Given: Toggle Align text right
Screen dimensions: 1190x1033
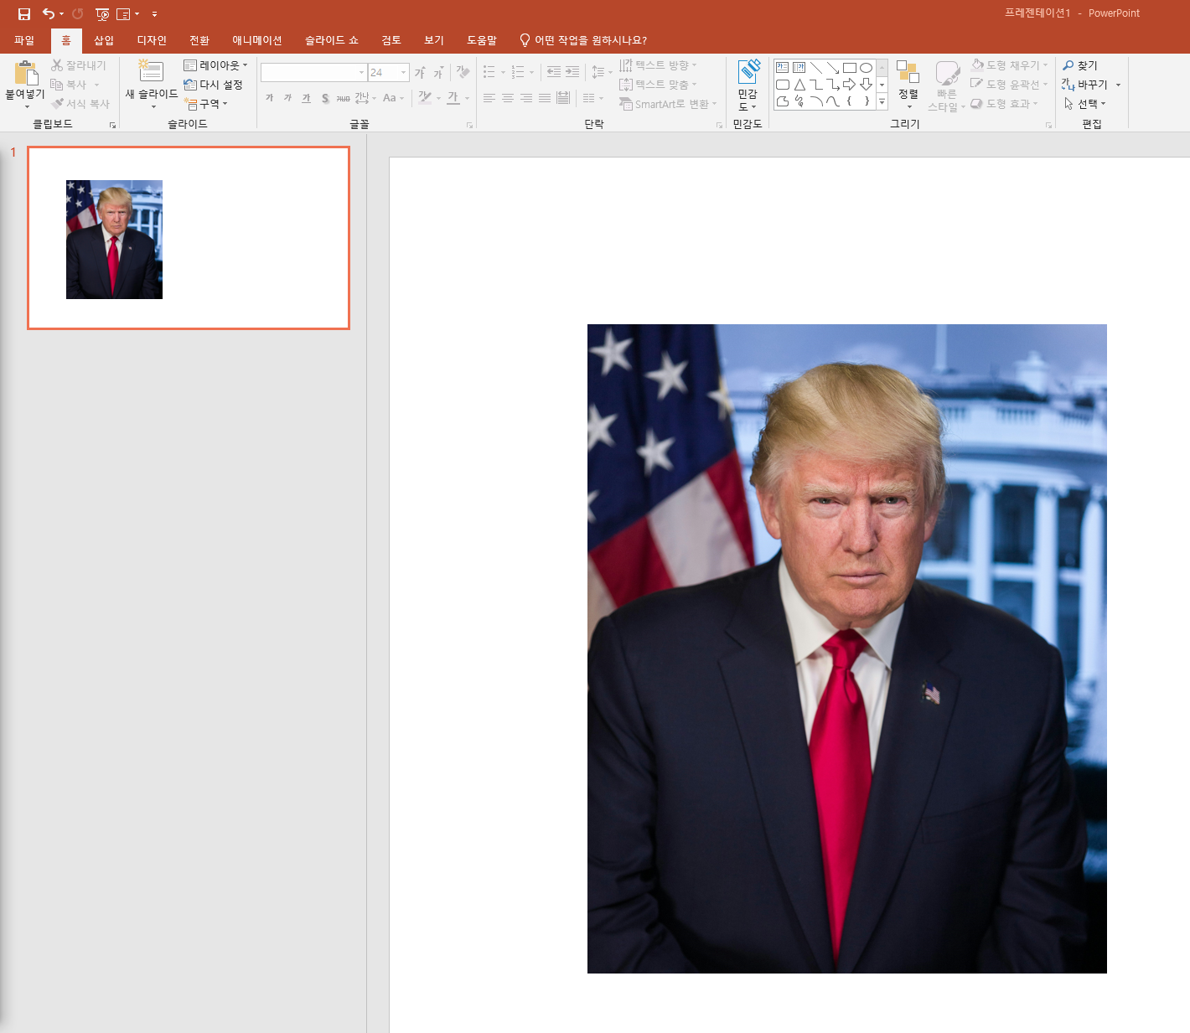Looking at the screenshot, I should coord(526,98).
